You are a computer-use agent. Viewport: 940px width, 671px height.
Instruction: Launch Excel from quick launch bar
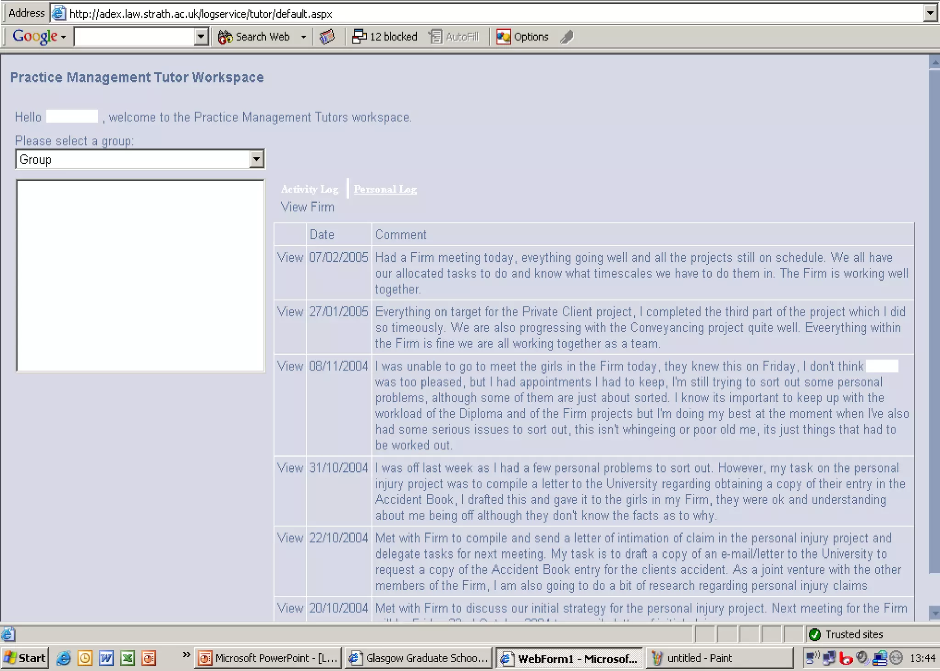pyautogui.click(x=127, y=658)
